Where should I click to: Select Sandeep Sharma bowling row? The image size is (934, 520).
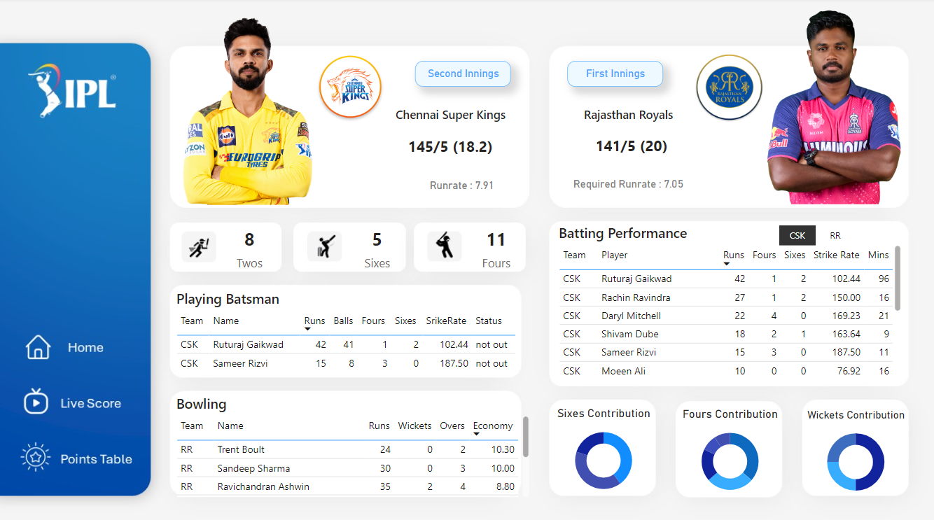(348, 468)
